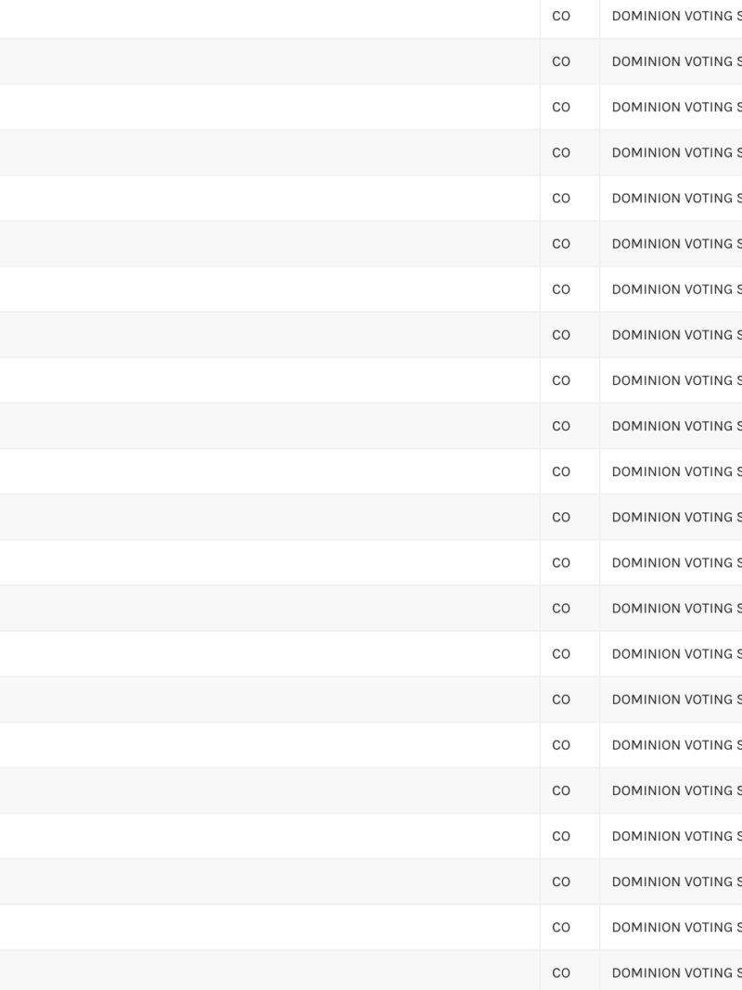Choose DOMINION VOTING entry in the ninth row
Image resolution: width=742 pixels, height=990 pixels.
[672, 380]
